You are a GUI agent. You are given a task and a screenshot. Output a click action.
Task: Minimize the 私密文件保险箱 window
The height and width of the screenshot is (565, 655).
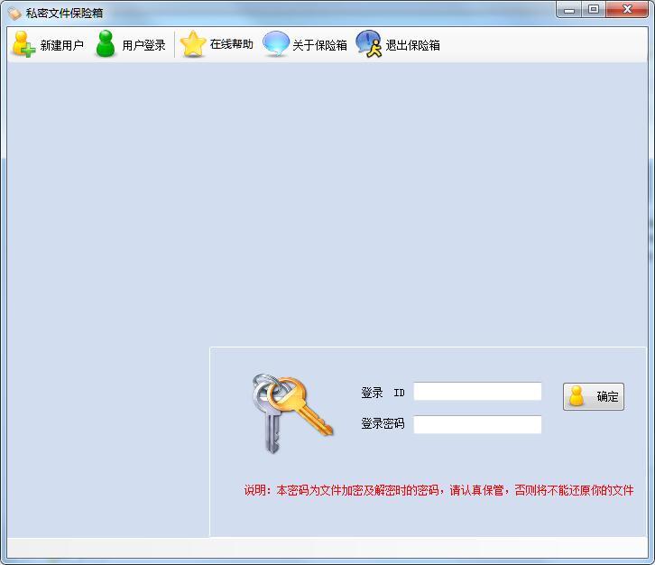click(569, 10)
